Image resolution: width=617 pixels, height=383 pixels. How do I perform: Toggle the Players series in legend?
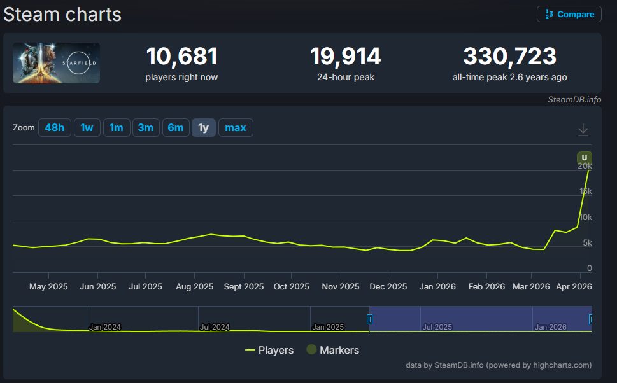[x=269, y=350]
